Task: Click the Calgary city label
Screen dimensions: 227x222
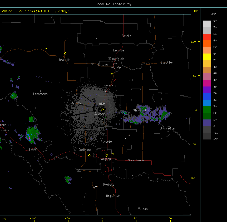Action: click(x=105, y=159)
